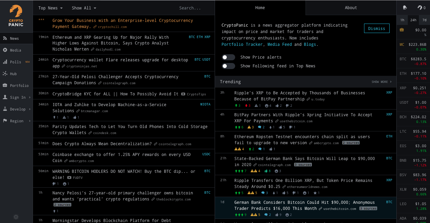Open notifications bell icon

click(405, 8)
